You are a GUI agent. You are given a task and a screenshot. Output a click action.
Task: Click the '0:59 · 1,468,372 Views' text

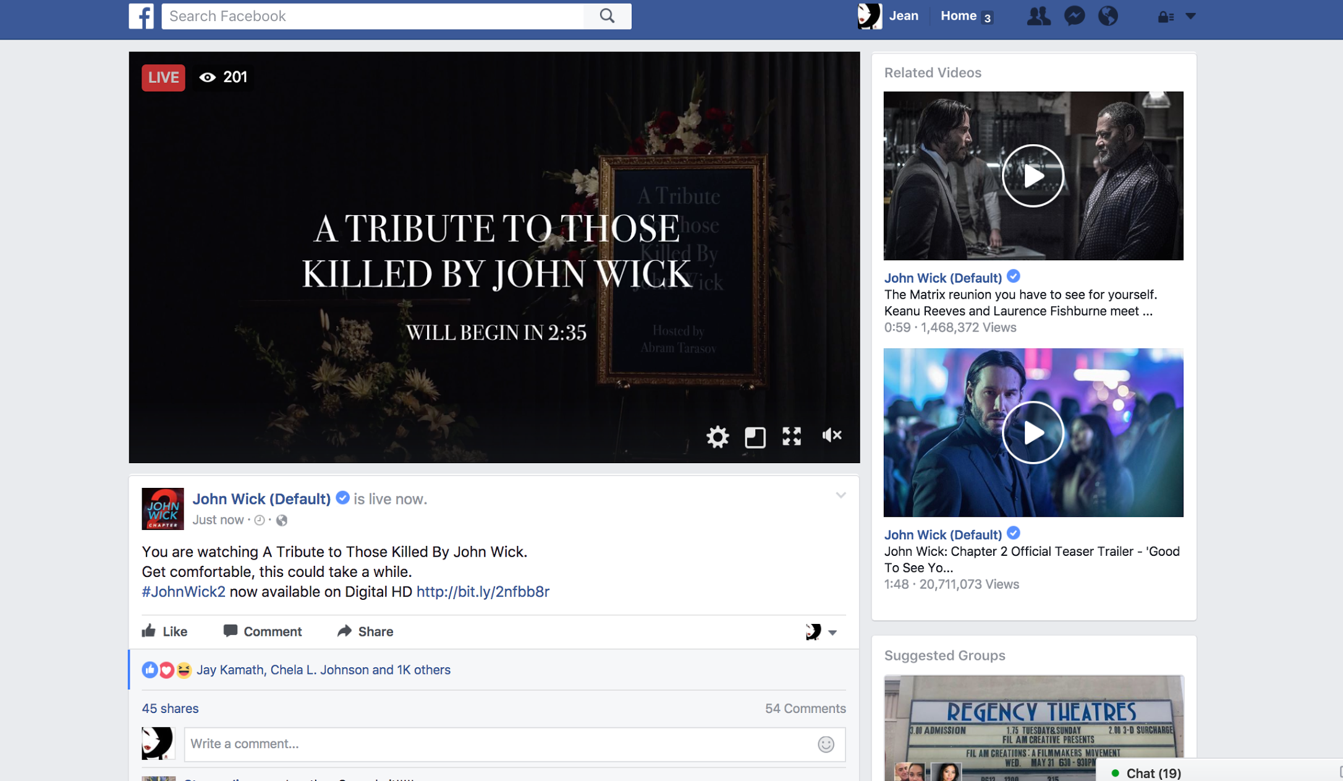click(950, 328)
